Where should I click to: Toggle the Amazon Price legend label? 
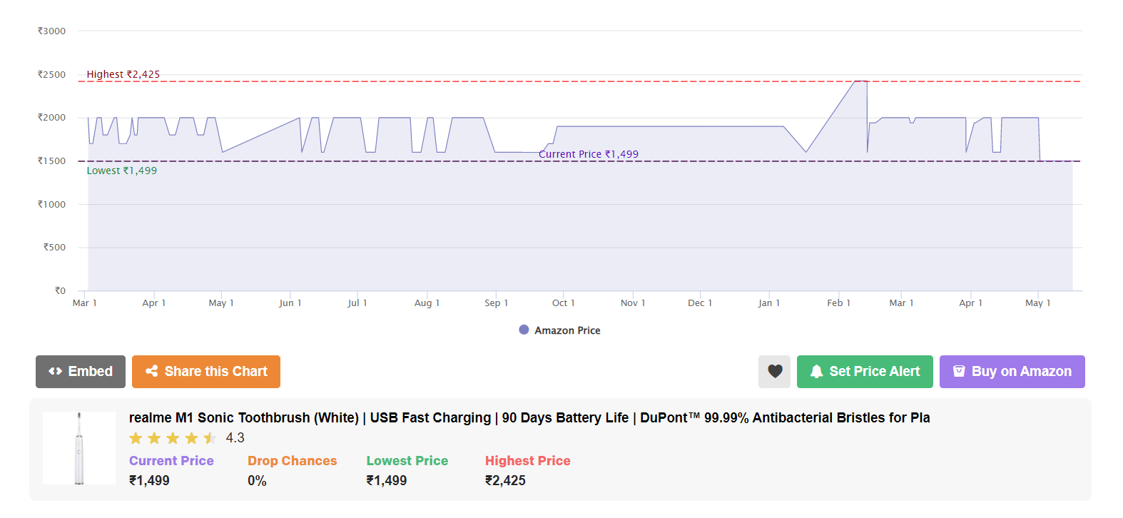pos(567,330)
